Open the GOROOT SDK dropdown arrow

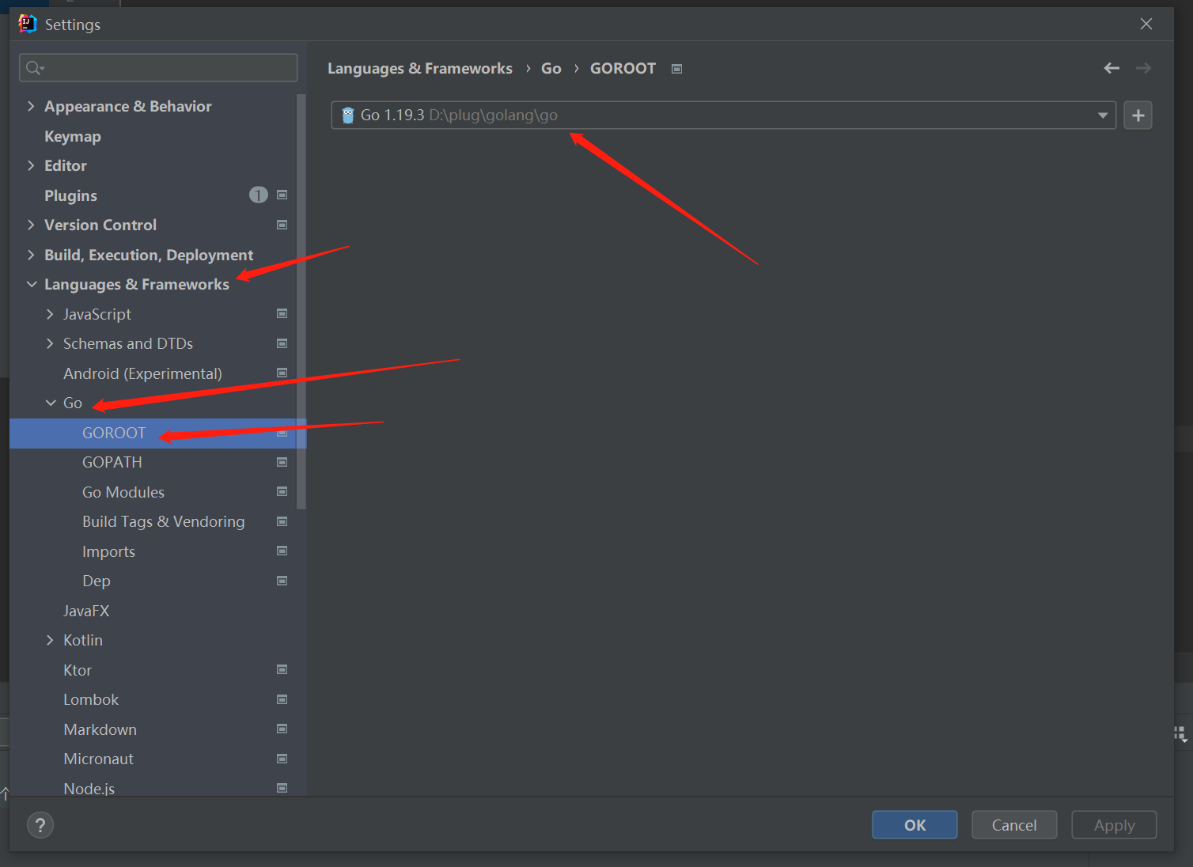point(1103,115)
